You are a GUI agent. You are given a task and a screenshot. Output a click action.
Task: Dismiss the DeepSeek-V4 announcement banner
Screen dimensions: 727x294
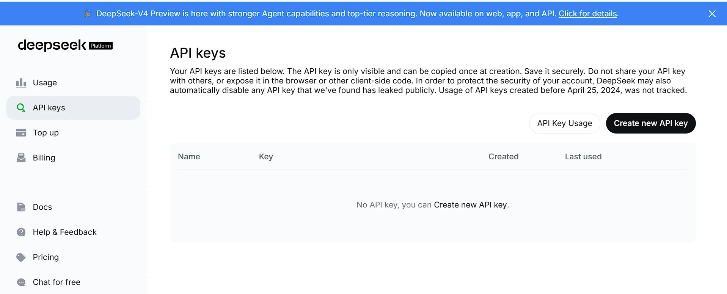point(712,14)
